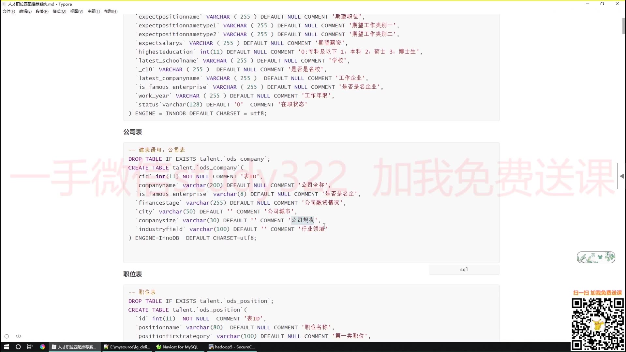Viewport: 626px width, 352px height.
Task: Open the 文件(F) menu
Action: click(x=9, y=11)
